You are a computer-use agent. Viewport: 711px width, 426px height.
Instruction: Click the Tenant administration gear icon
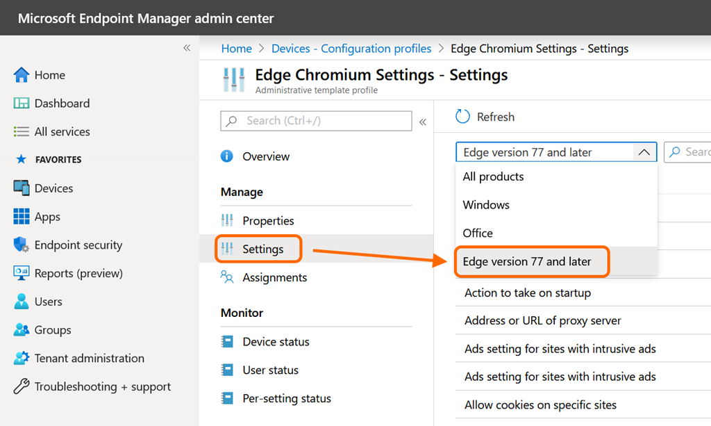tap(22, 359)
